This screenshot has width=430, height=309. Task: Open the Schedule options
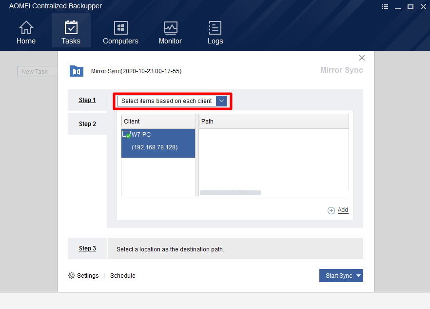(122, 275)
